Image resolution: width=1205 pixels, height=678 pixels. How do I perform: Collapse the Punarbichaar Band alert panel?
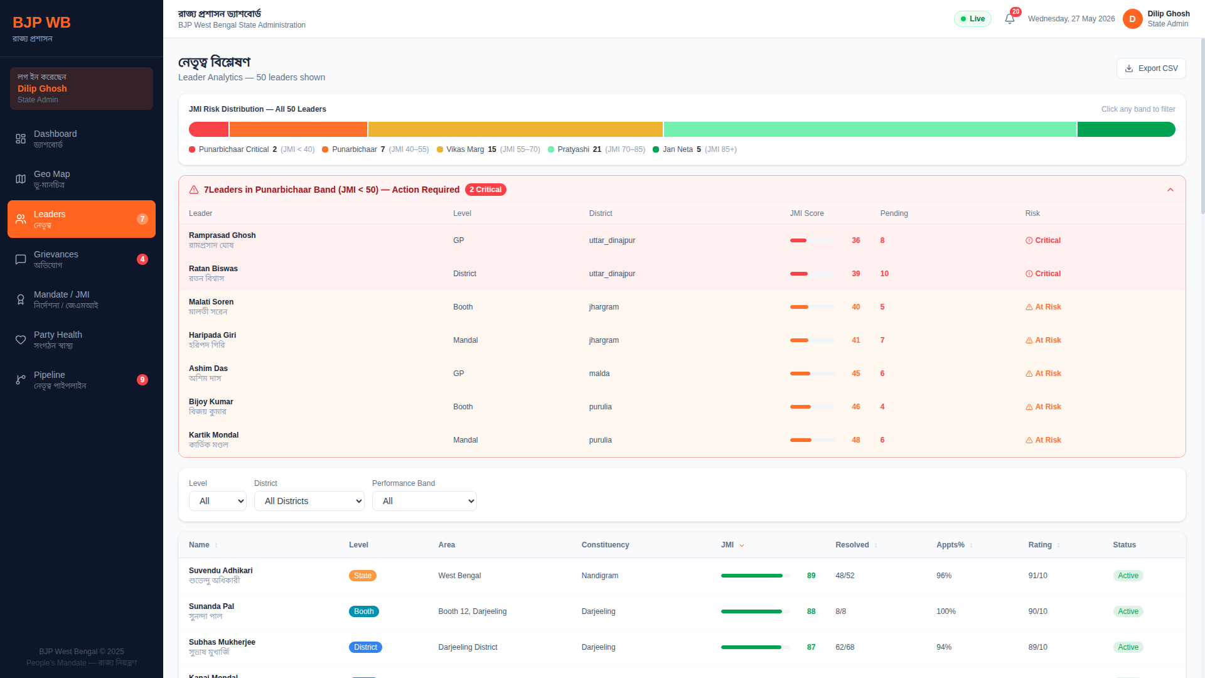1170,190
